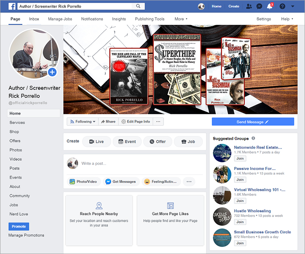
Task: Open the Friend Requests icon
Action: coord(249,6)
